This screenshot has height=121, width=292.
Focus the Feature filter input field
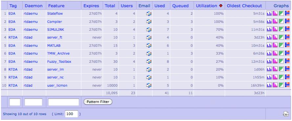(x=64, y=102)
